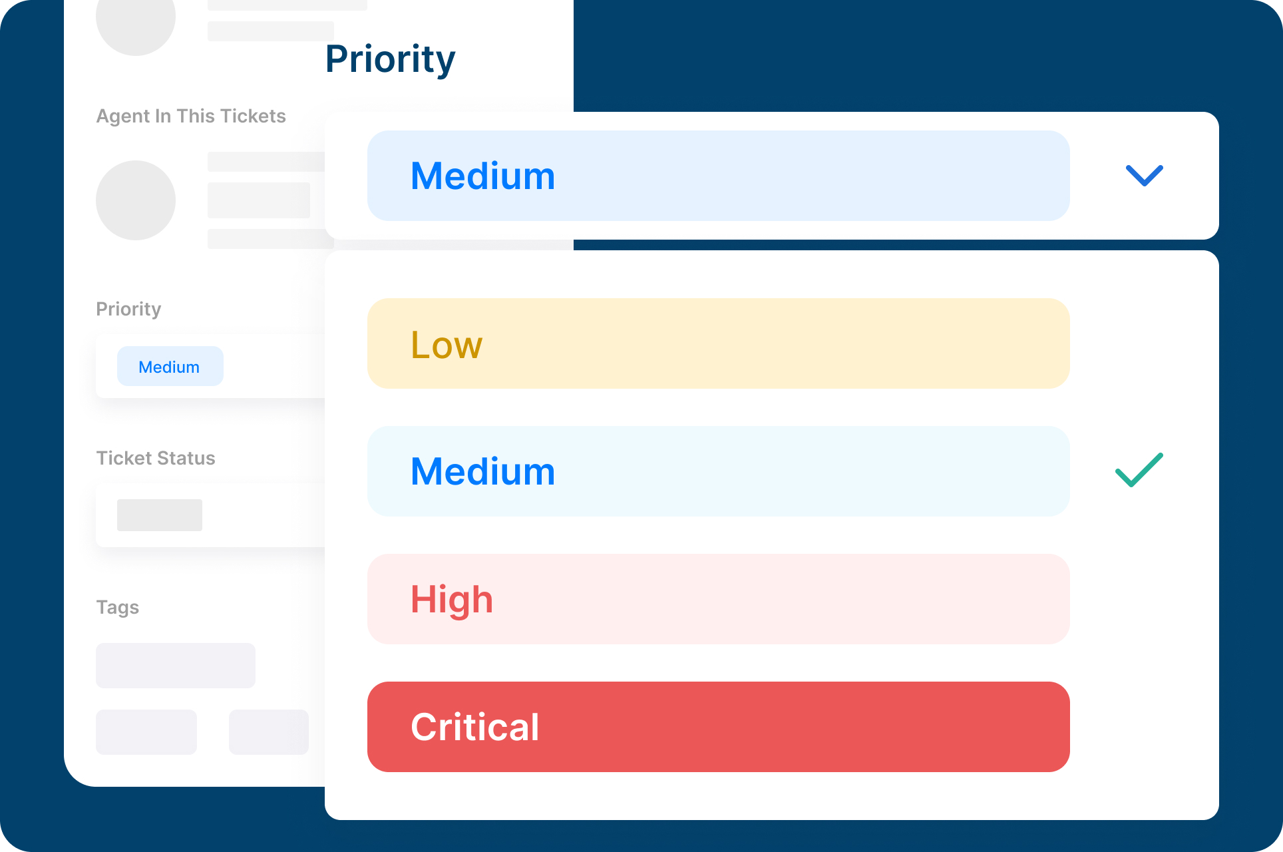Click the agent avatar circle
Image resolution: width=1283 pixels, height=852 pixels.
[x=136, y=200]
